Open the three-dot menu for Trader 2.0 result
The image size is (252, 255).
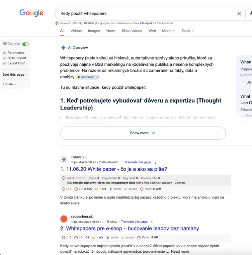[156, 162]
